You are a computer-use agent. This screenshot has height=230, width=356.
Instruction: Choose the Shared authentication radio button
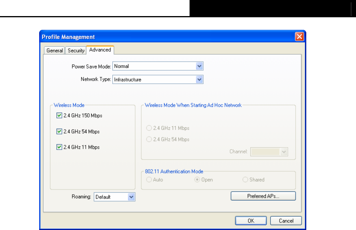click(x=245, y=180)
